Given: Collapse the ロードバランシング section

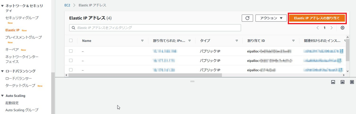Looking at the screenshot, I should (3, 71).
